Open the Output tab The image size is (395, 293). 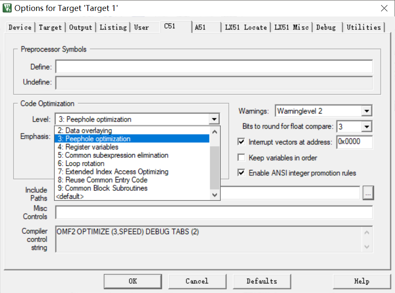[x=81, y=27]
